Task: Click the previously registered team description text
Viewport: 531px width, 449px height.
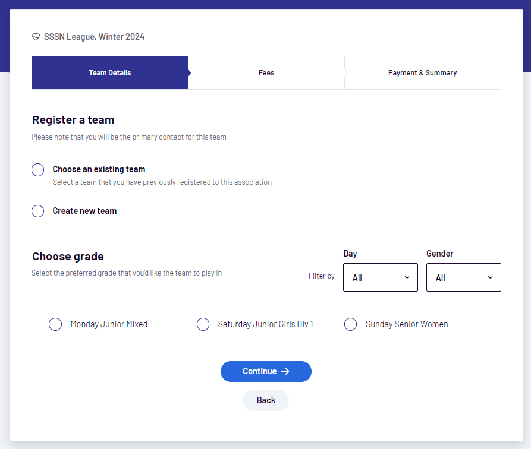Action: [162, 182]
